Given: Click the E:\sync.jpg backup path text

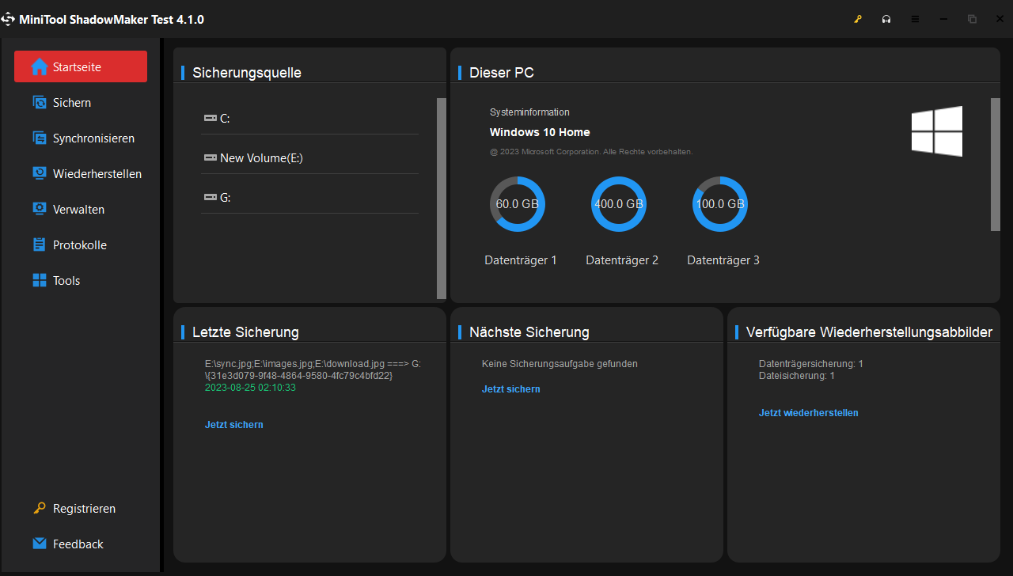Looking at the screenshot, I should (313, 369).
